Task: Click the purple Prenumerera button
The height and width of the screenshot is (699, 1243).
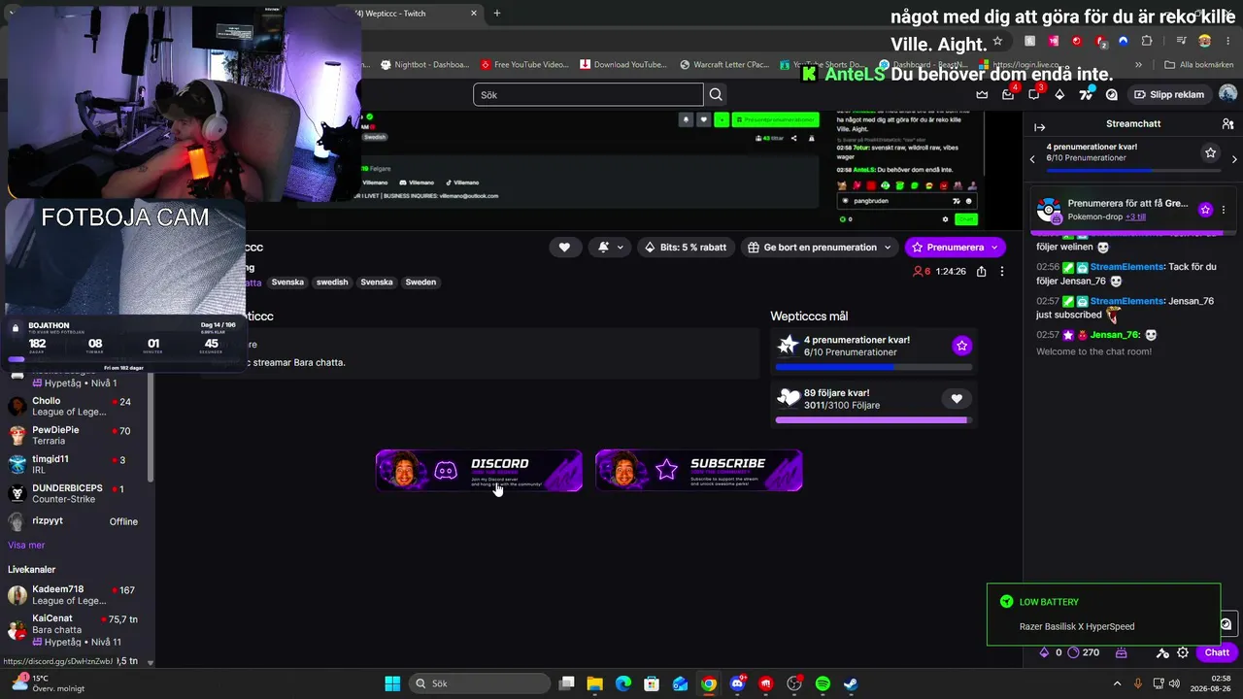Action: pyautogui.click(x=955, y=248)
